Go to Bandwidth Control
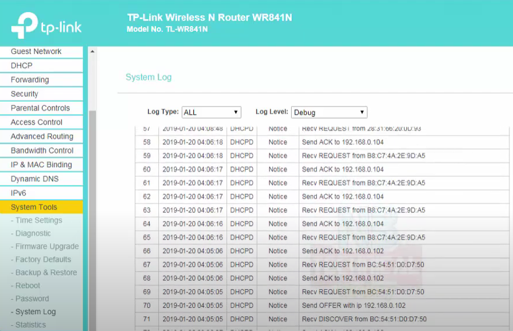 (42, 151)
